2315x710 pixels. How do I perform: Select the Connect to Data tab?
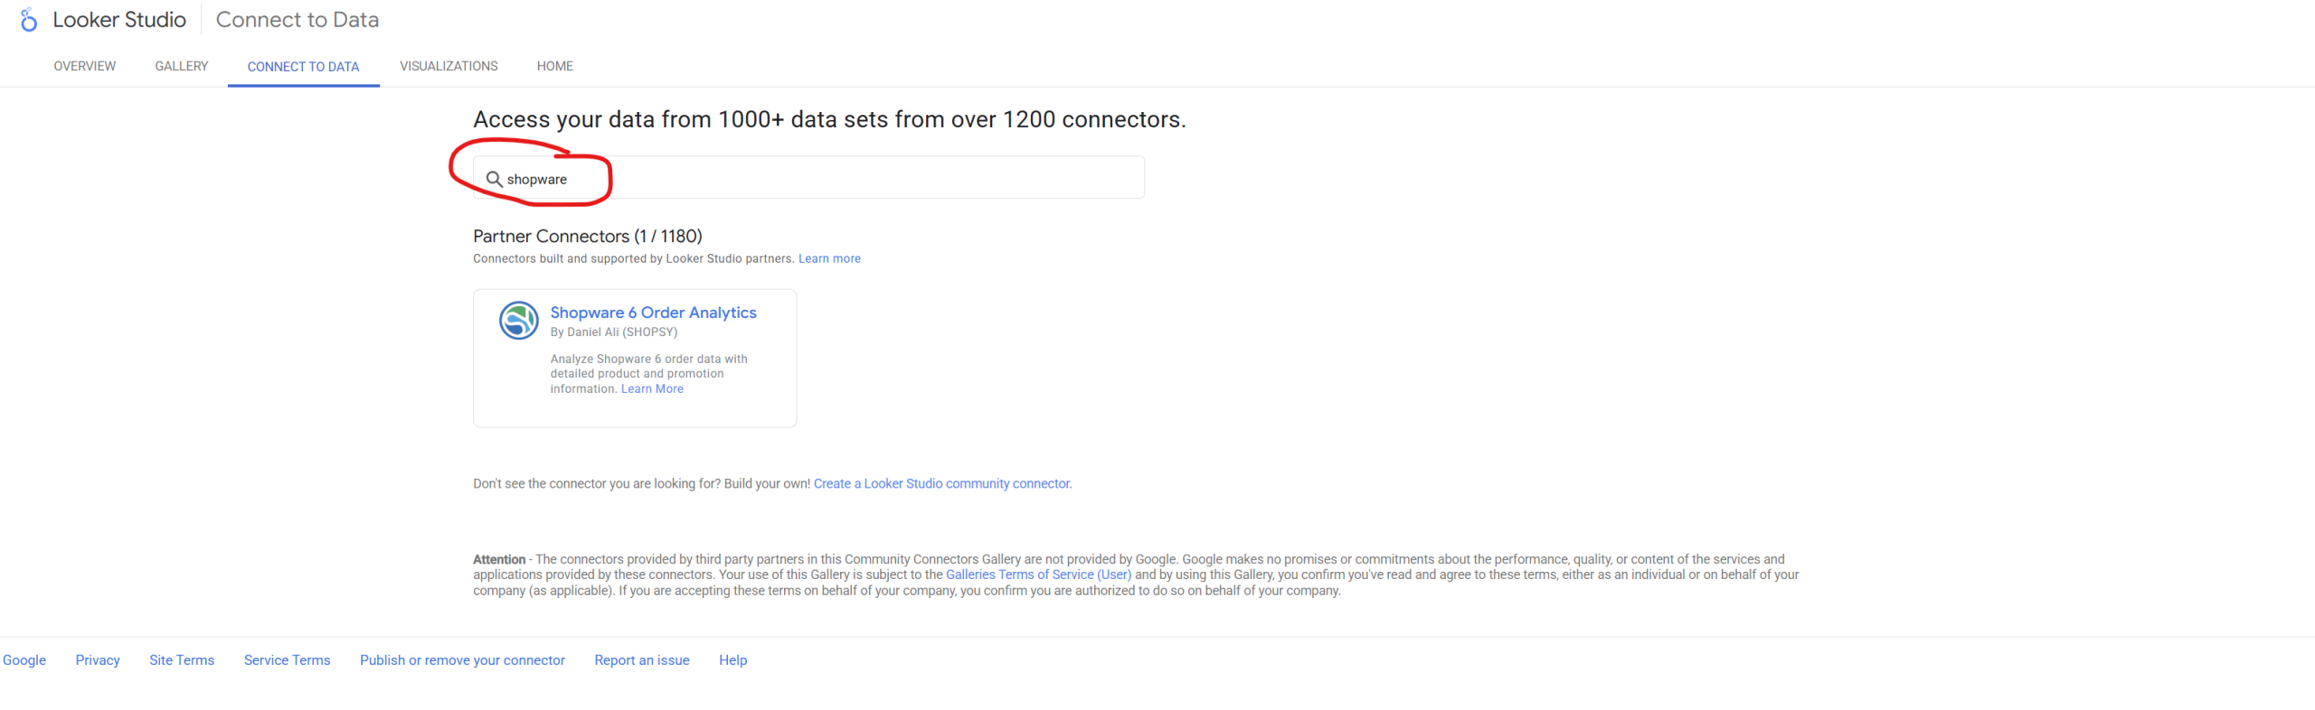[303, 67]
